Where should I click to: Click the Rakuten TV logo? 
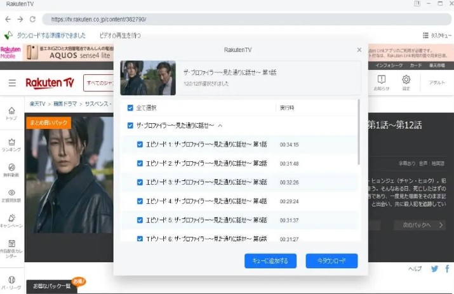click(x=50, y=83)
